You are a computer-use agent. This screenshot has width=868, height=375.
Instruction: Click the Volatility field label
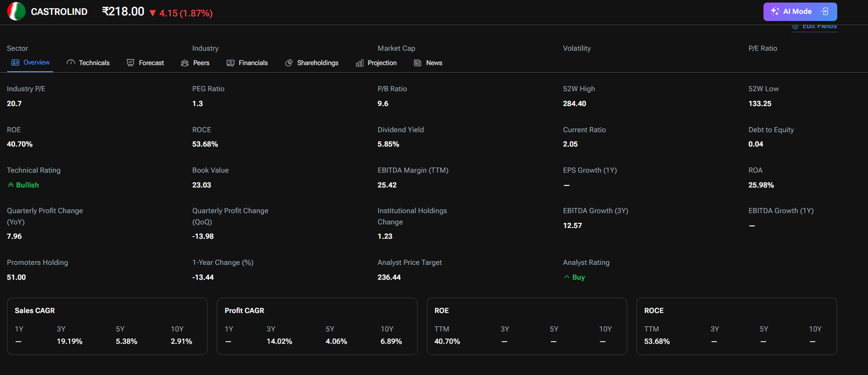[577, 48]
